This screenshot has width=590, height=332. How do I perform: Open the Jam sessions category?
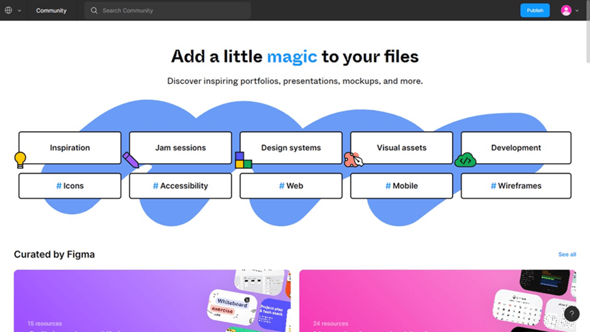180,147
